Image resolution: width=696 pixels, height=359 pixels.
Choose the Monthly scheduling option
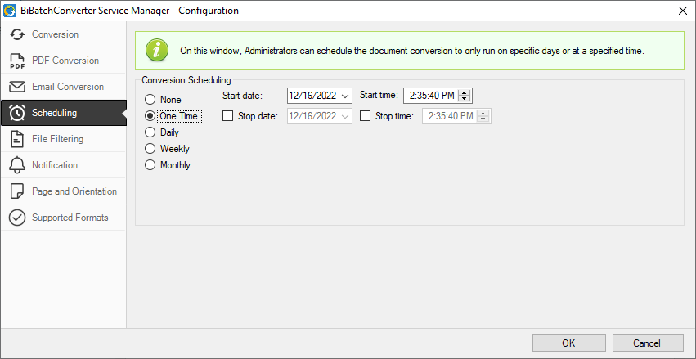tap(150, 165)
